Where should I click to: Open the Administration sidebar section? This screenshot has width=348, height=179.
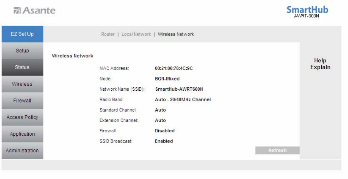click(22, 151)
